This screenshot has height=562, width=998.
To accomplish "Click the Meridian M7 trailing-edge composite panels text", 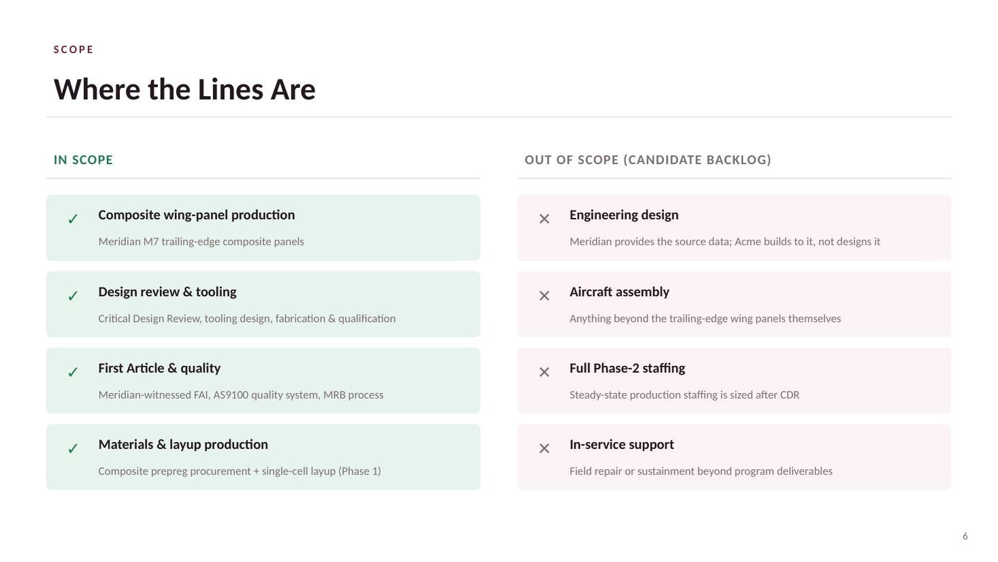I will pos(201,241).
